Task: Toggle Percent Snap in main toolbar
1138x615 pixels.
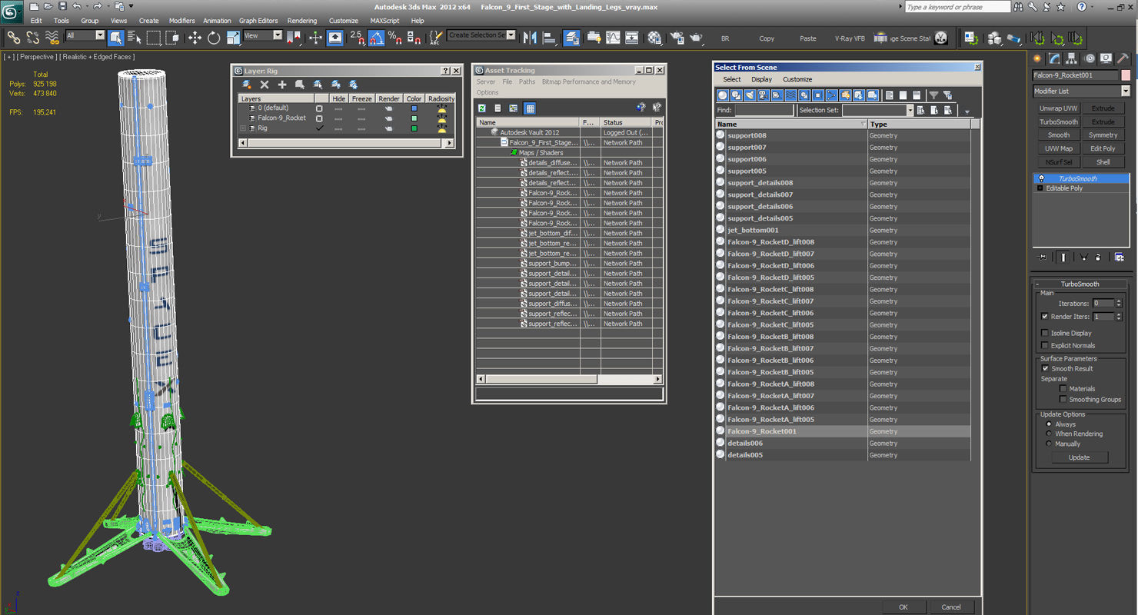Action: [x=394, y=38]
